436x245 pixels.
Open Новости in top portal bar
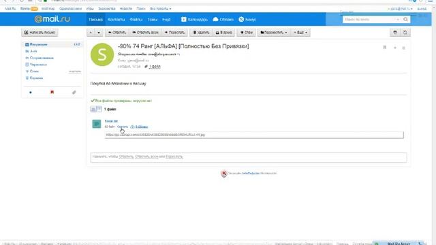126,9
